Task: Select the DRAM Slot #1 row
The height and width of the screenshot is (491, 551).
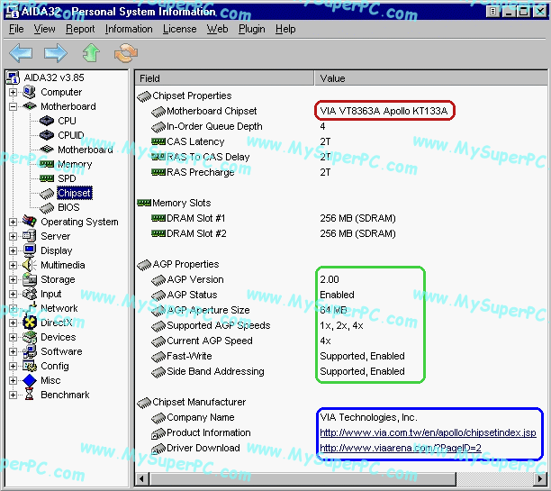Action: 341,218
